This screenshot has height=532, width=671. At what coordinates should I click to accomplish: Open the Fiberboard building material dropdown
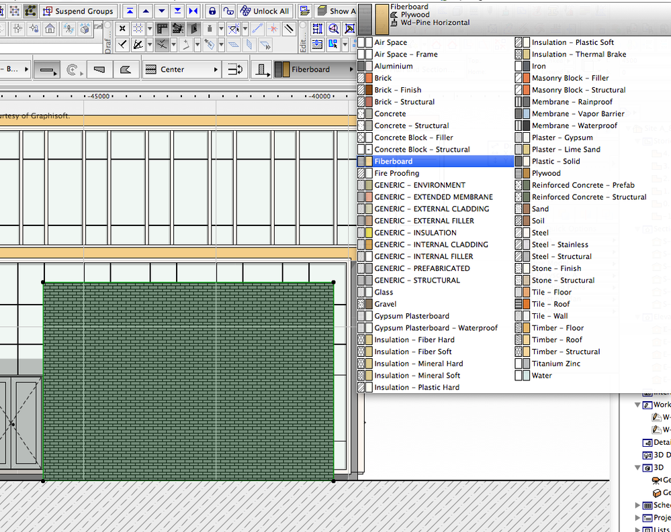pyautogui.click(x=311, y=70)
